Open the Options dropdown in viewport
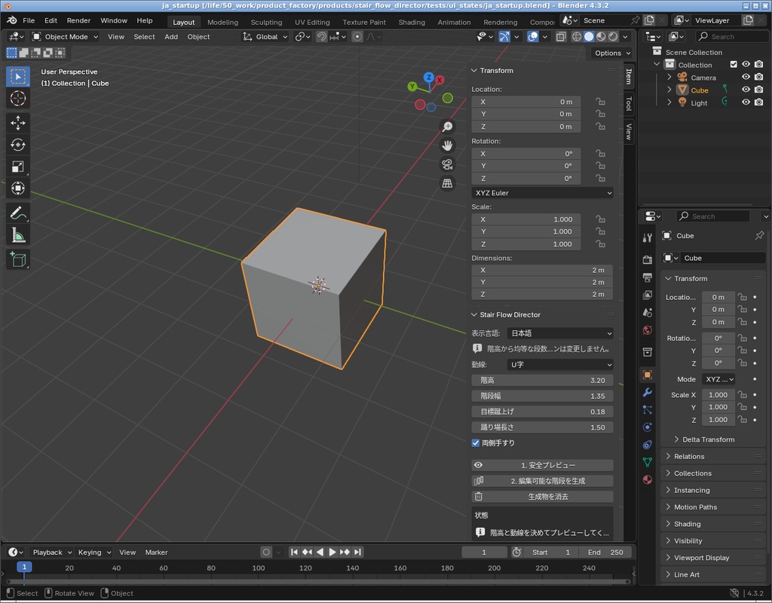The width and height of the screenshot is (772, 603). tap(612, 53)
